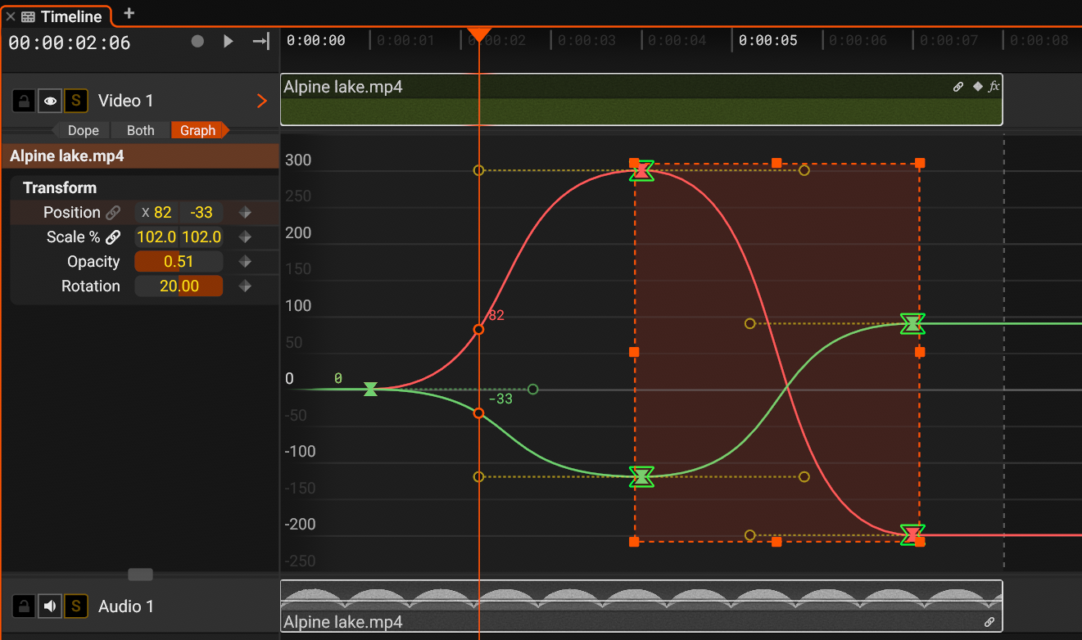This screenshot has width=1082, height=640.
Task: Select green keyframe at value 0
Action: pyautogui.click(x=370, y=389)
